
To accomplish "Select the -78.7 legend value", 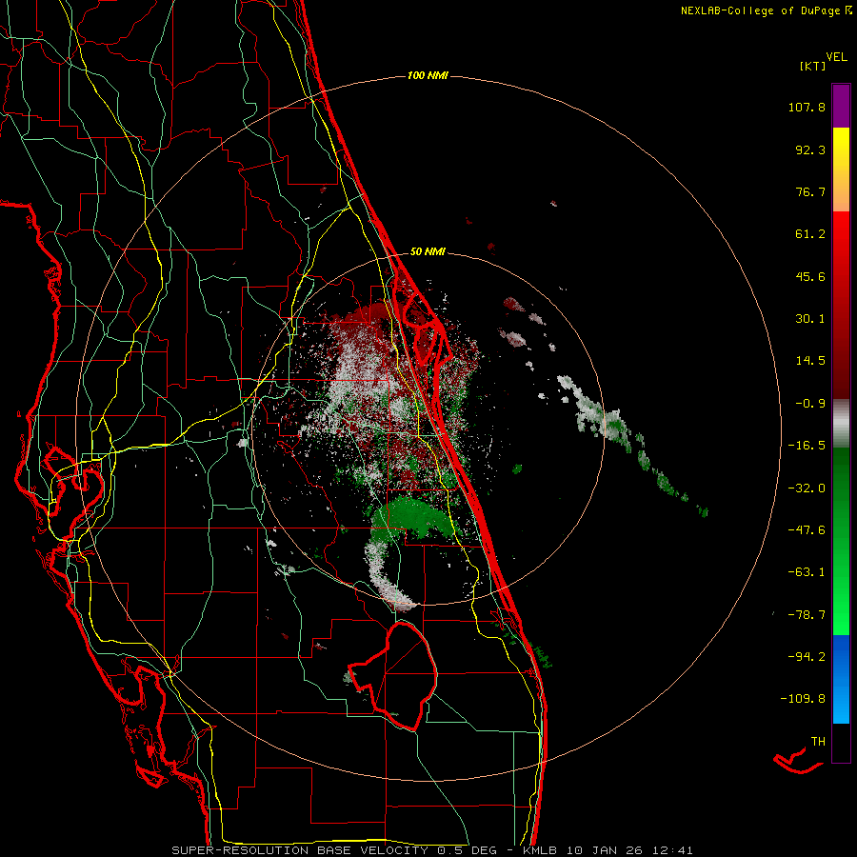I will 807,615.
